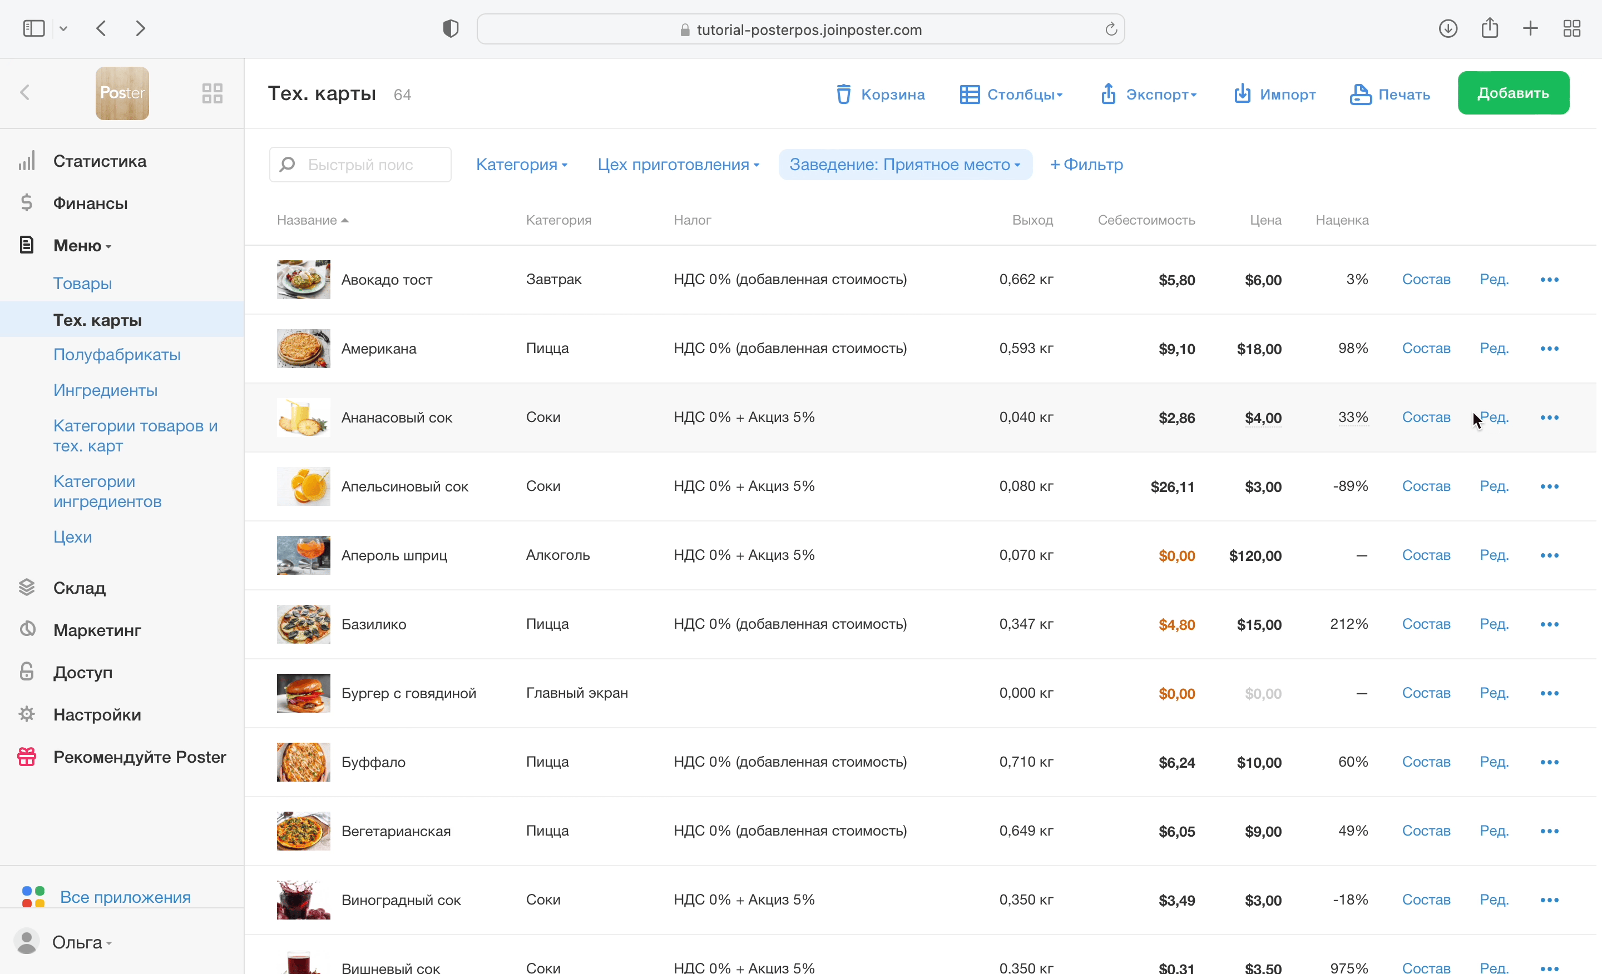Expand the Категория filter dropdown
Viewport: 1602px width, 974px height.
[521, 165]
